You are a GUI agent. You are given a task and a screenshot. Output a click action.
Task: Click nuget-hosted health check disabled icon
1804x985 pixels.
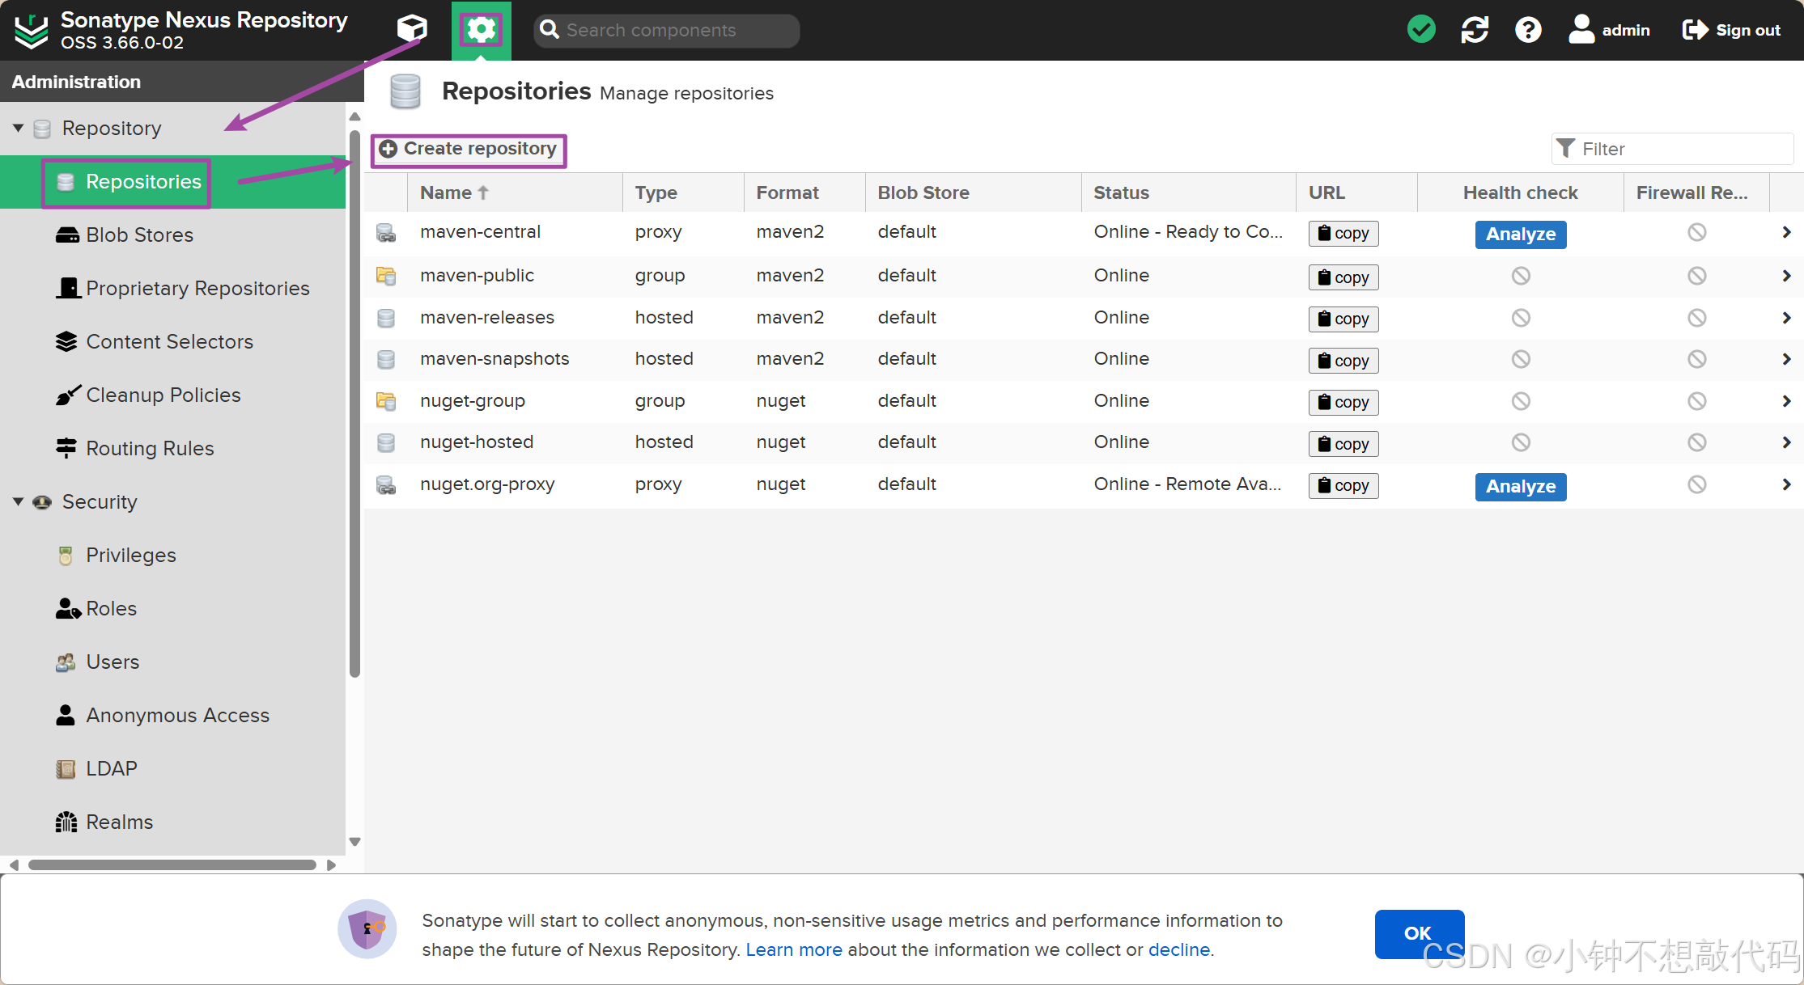pos(1521,443)
